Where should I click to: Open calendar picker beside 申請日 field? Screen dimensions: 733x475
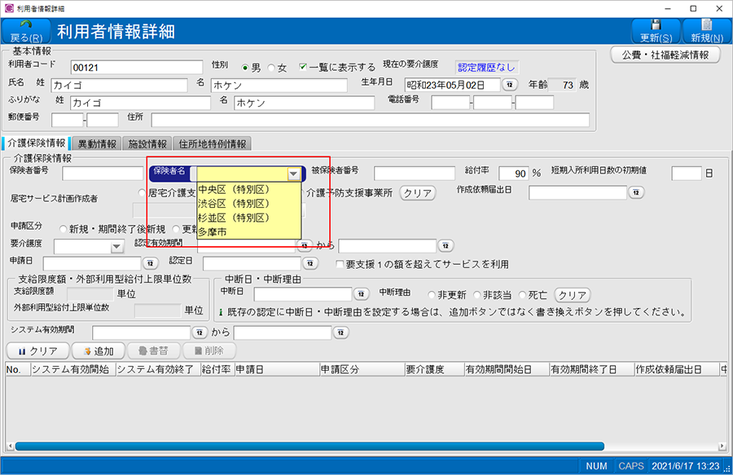(x=150, y=263)
